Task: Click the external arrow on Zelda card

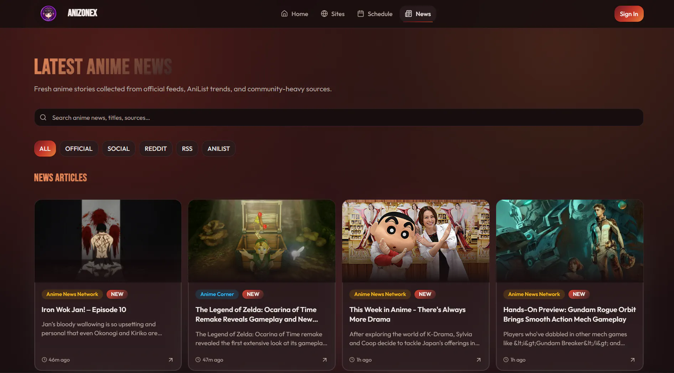Action: tap(325, 360)
